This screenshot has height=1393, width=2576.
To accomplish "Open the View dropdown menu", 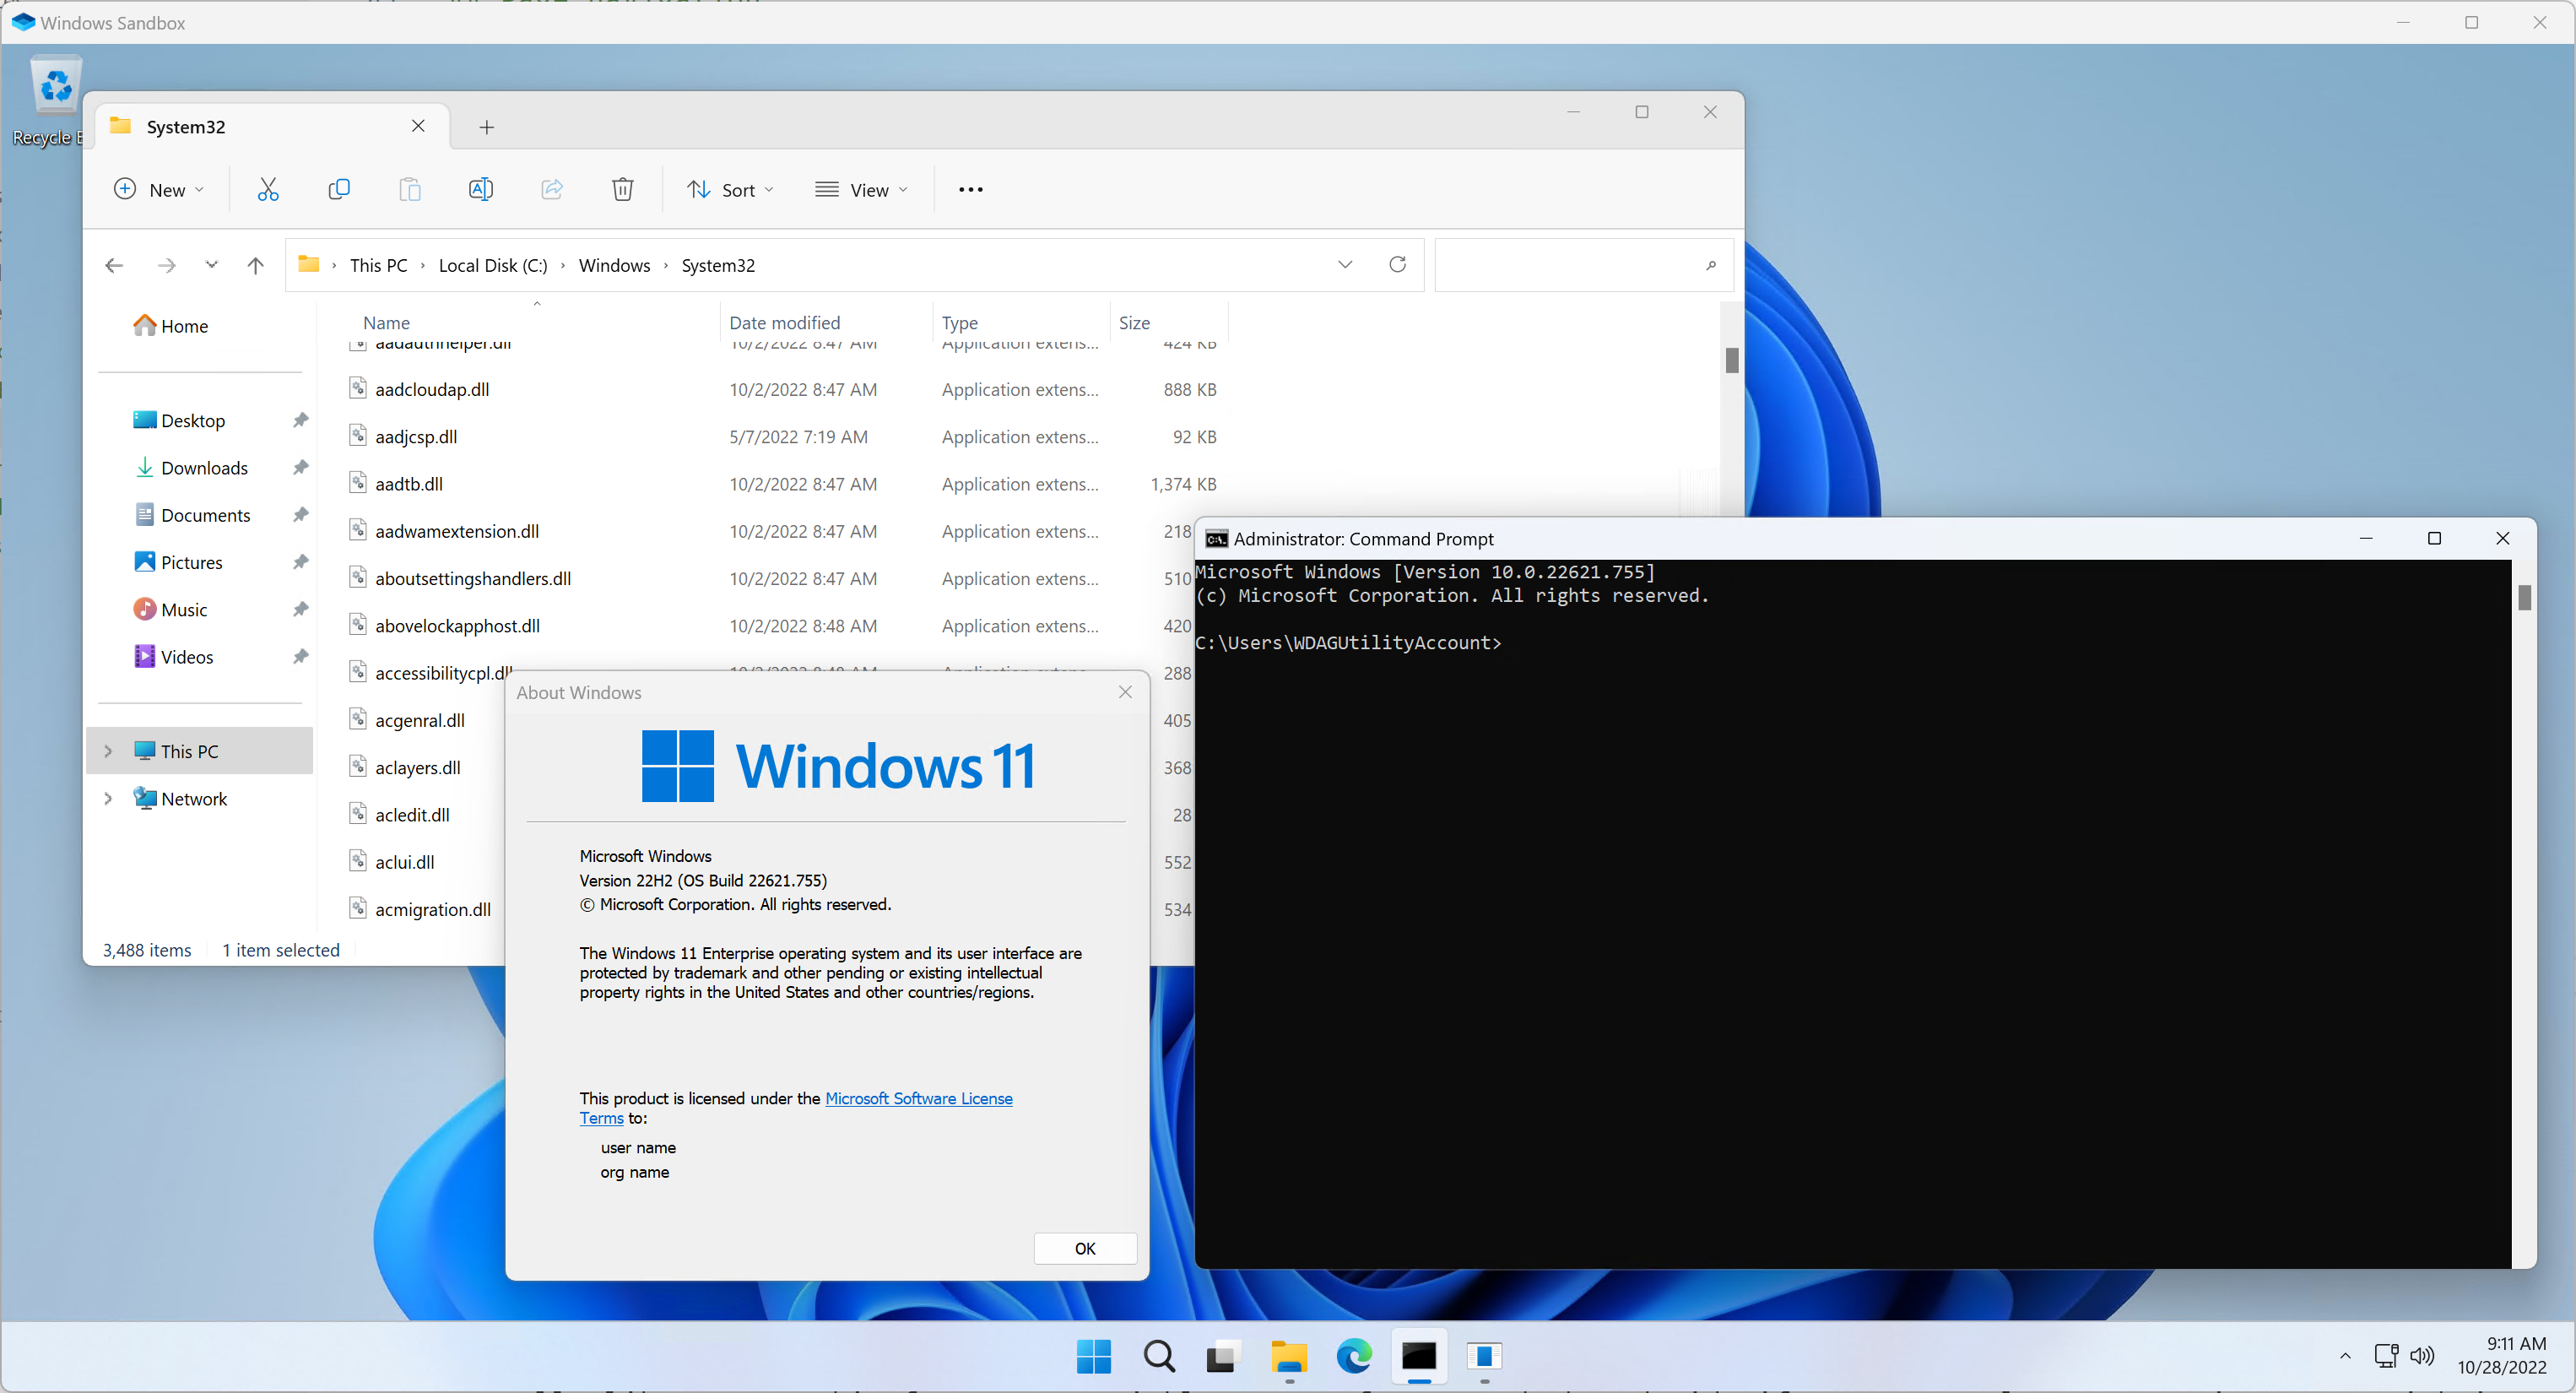I will (862, 189).
